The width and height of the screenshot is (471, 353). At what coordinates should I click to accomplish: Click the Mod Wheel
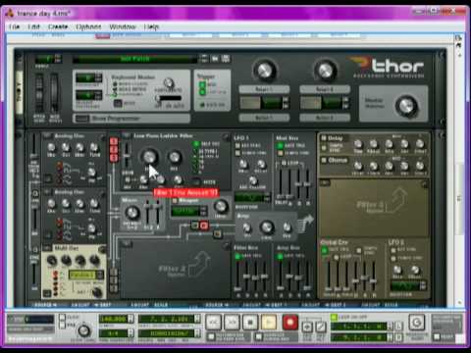(x=54, y=93)
